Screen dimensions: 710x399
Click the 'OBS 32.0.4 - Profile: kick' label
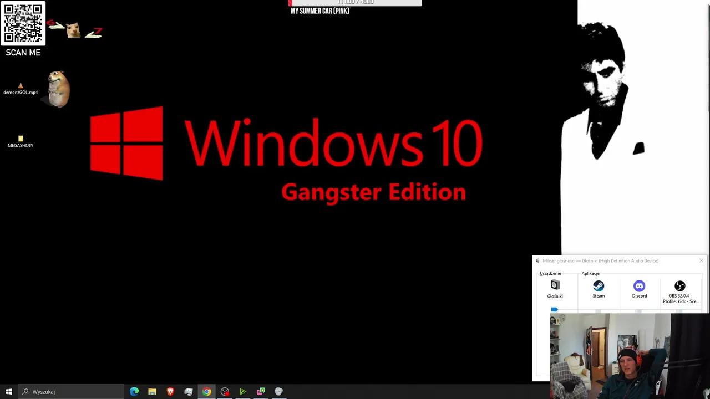click(681, 299)
